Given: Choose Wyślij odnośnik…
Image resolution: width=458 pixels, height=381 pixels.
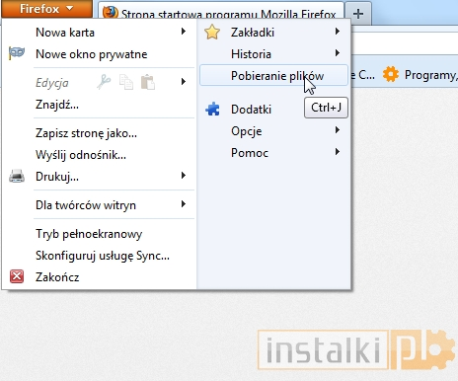Looking at the screenshot, I should coord(81,155).
